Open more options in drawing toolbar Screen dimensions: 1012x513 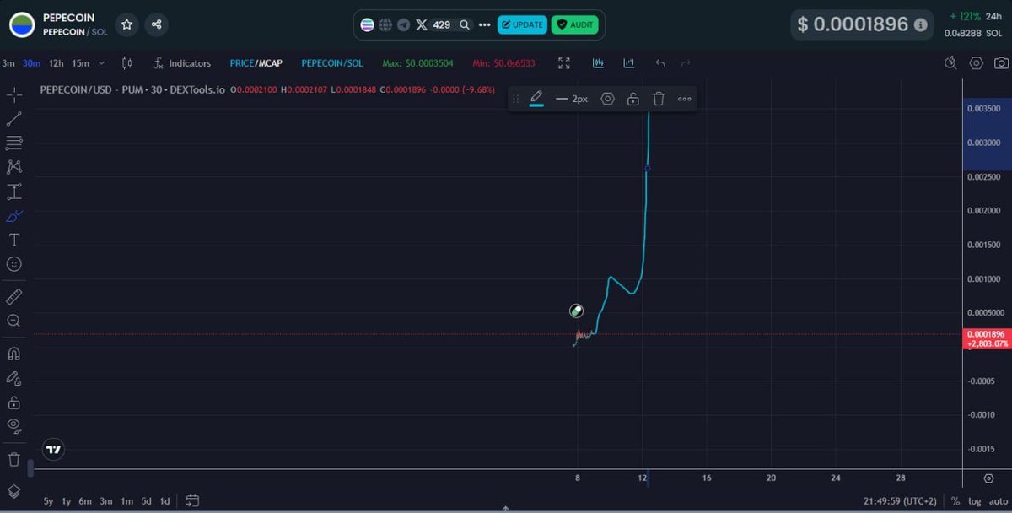pos(684,99)
